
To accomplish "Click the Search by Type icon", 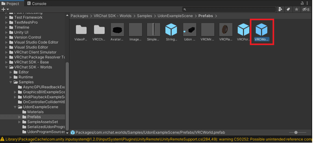I will coord(280,9).
